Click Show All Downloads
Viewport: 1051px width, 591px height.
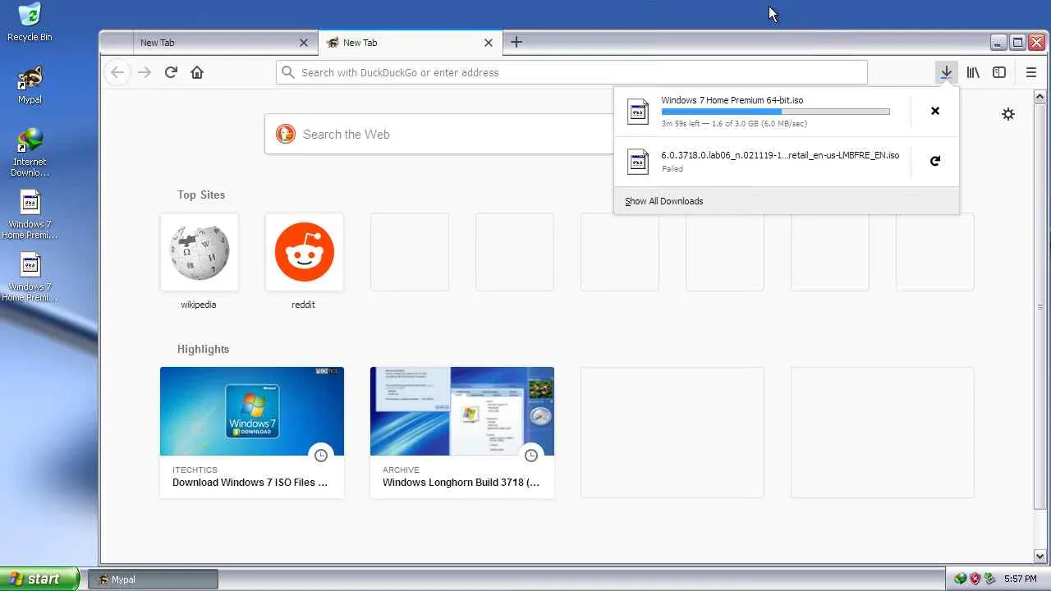click(x=787, y=201)
